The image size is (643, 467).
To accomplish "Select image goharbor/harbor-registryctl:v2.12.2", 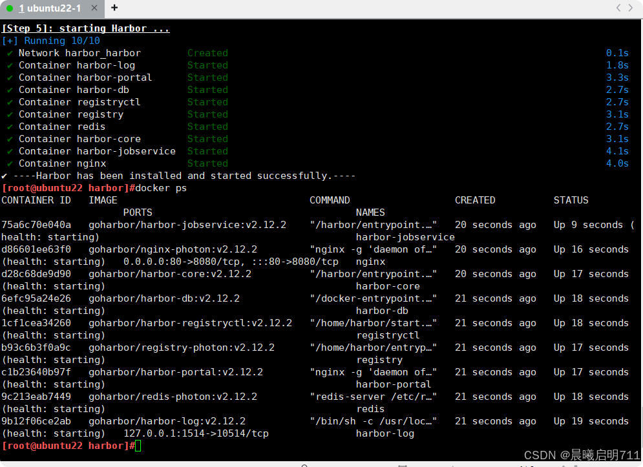I will click(x=190, y=323).
